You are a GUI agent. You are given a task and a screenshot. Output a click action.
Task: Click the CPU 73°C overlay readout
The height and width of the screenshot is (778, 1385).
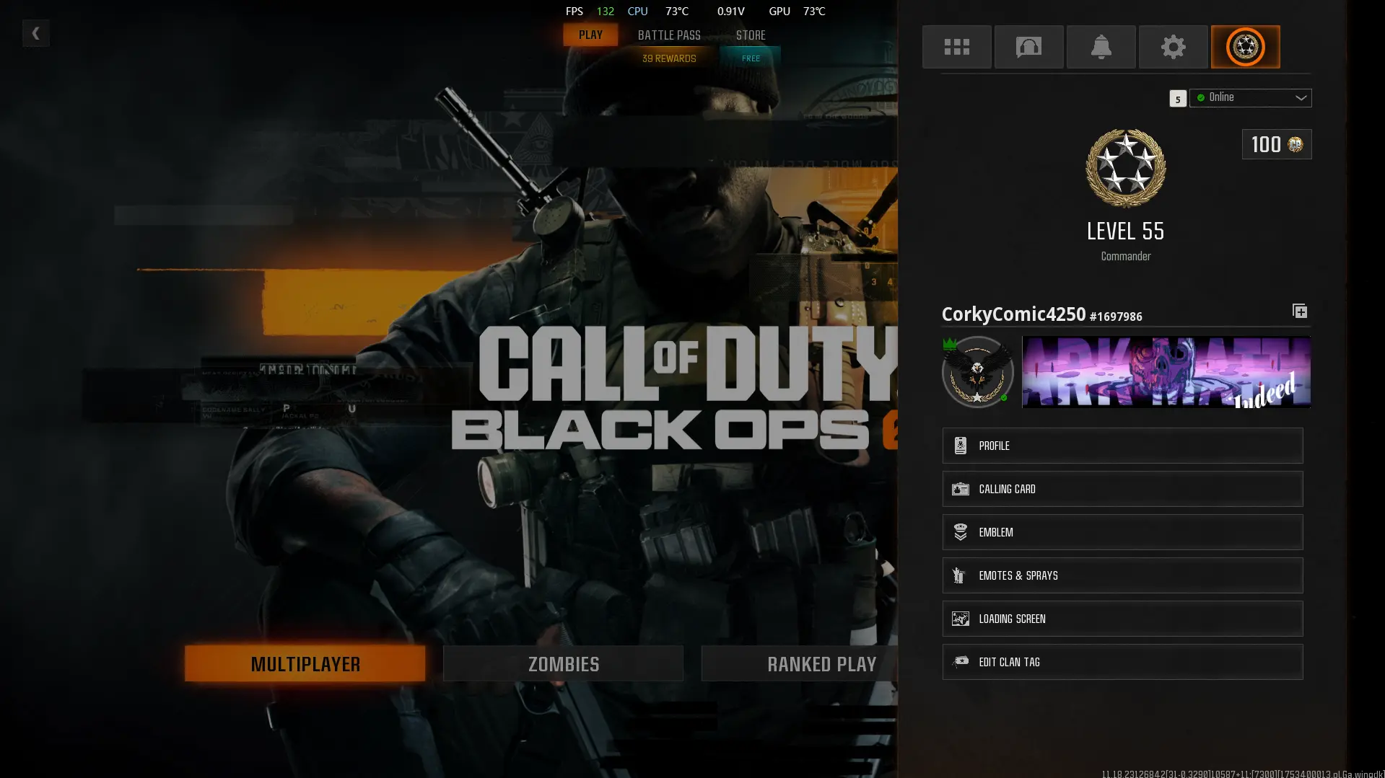click(x=657, y=11)
